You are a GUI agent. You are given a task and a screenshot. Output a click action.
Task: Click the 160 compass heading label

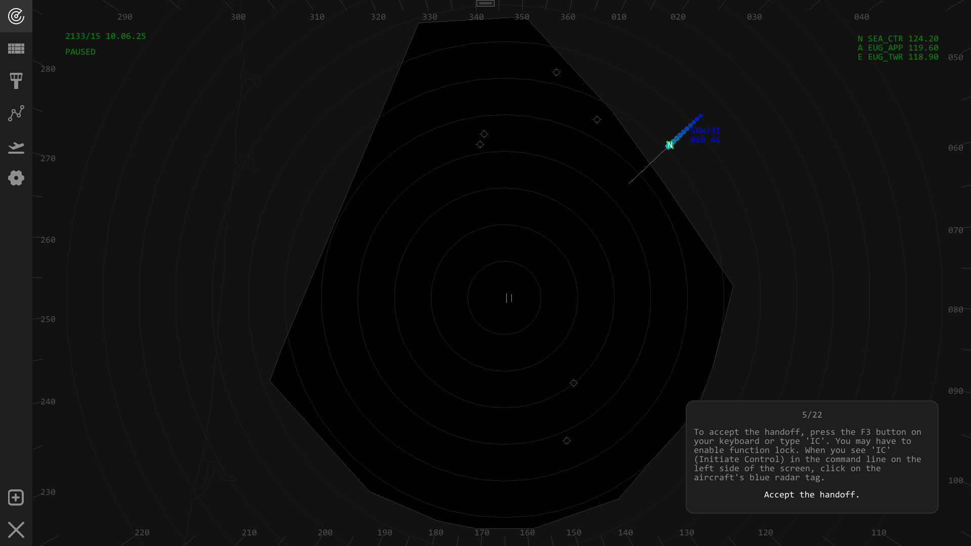coord(527,533)
